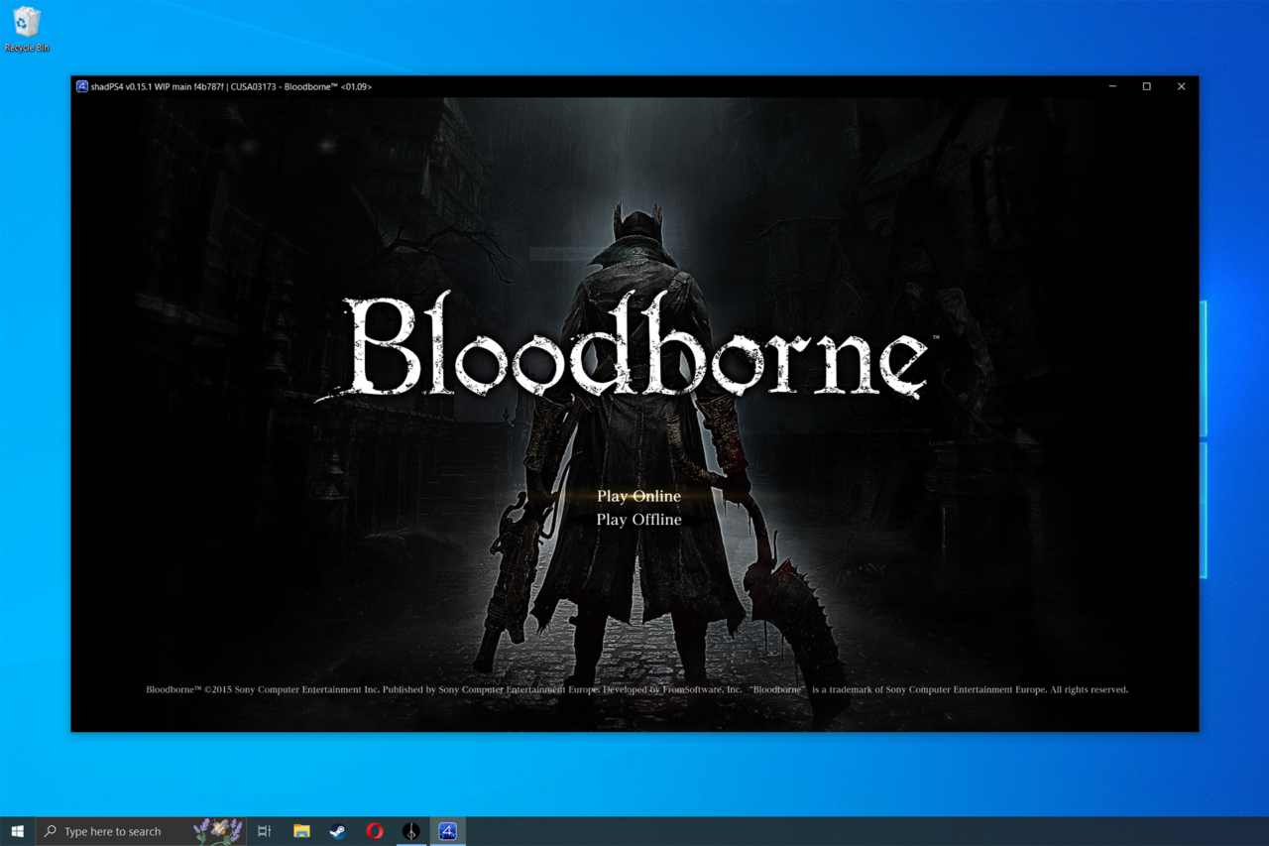The height and width of the screenshot is (846, 1269).
Task: Open File Explorer from taskbar
Action: point(301,831)
